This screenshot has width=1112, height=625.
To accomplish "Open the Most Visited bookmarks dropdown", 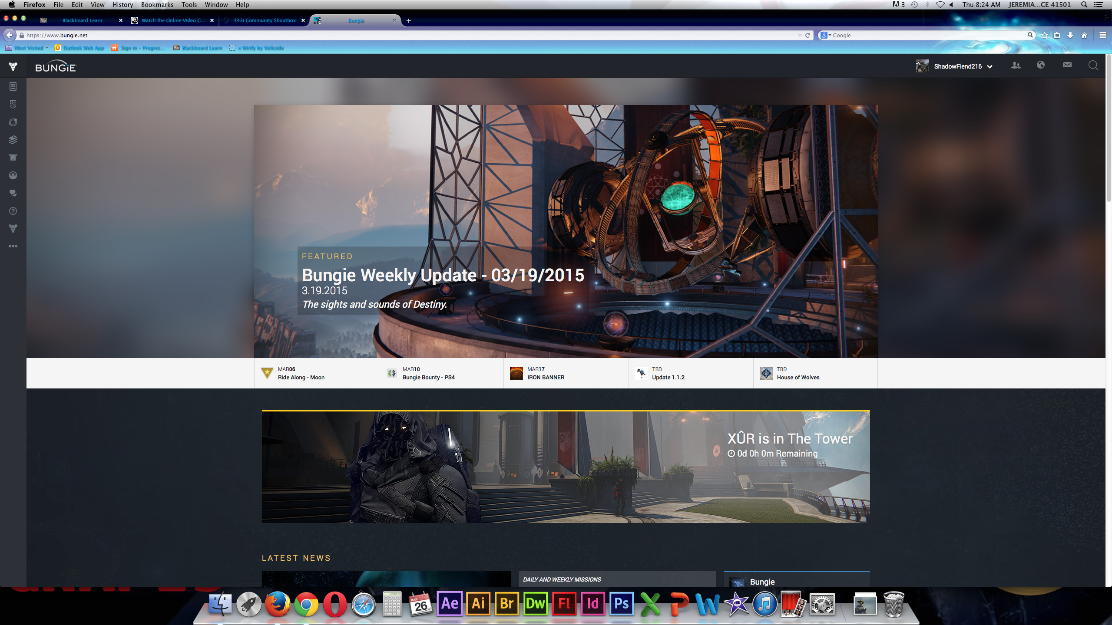I will coord(29,48).
